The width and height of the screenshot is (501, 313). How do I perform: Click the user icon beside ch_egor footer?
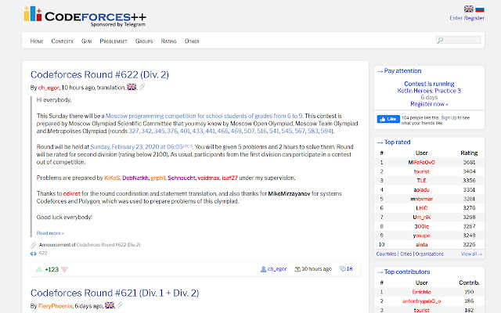pyautogui.click(x=263, y=269)
